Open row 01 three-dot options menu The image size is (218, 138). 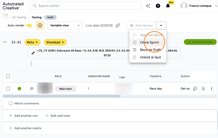click(211, 88)
